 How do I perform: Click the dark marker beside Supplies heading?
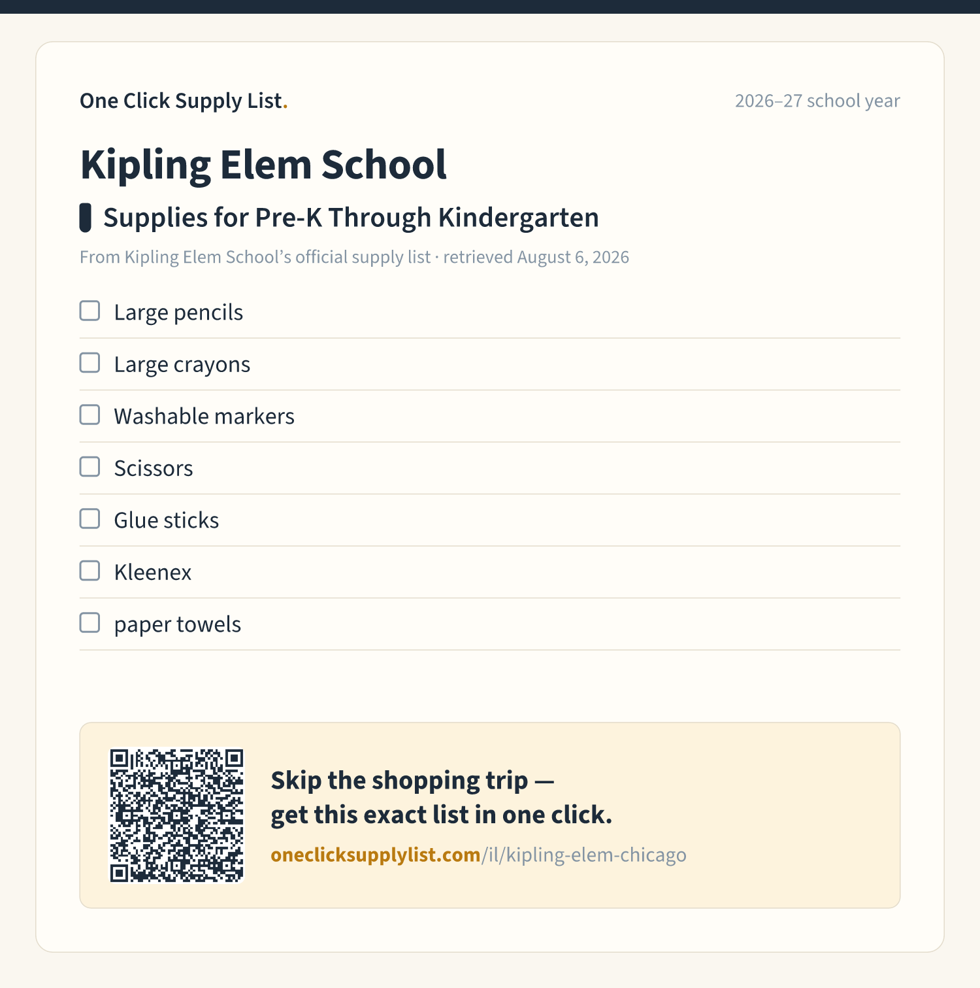click(x=85, y=218)
